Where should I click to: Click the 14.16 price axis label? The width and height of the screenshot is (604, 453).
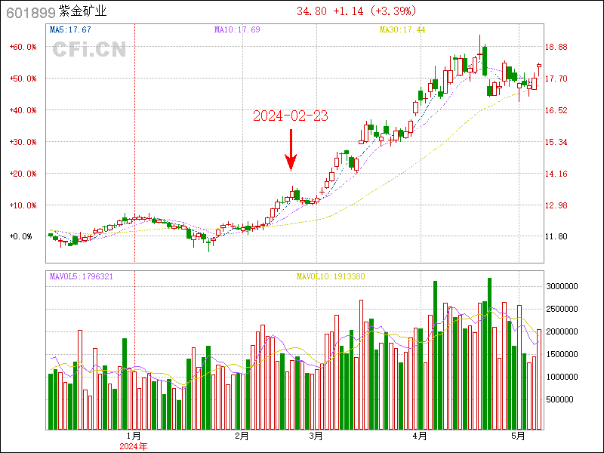pyautogui.click(x=556, y=174)
